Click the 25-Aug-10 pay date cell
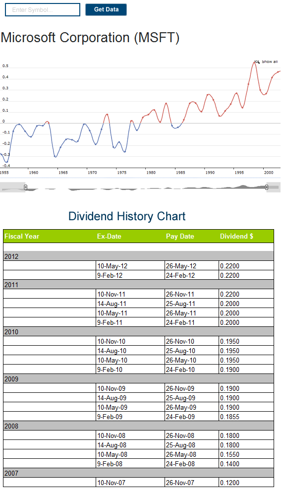This screenshot has height=496, width=285. click(192, 351)
